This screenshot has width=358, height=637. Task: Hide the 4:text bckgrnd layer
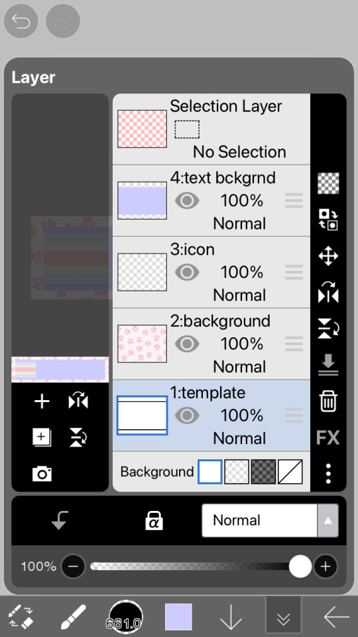[x=187, y=200]
